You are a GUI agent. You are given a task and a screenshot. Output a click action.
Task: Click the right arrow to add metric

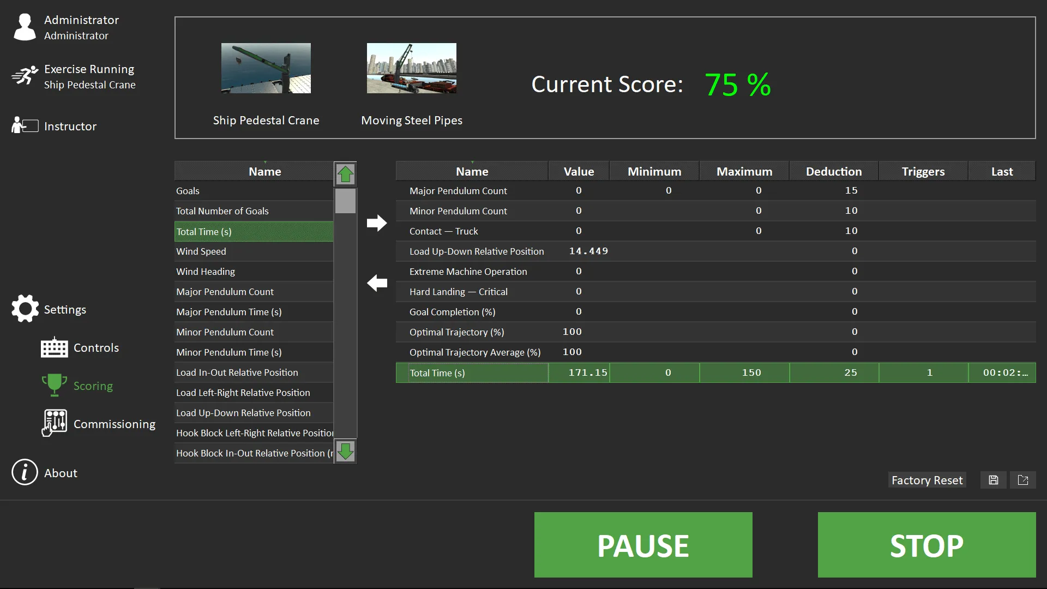[376, 223]
